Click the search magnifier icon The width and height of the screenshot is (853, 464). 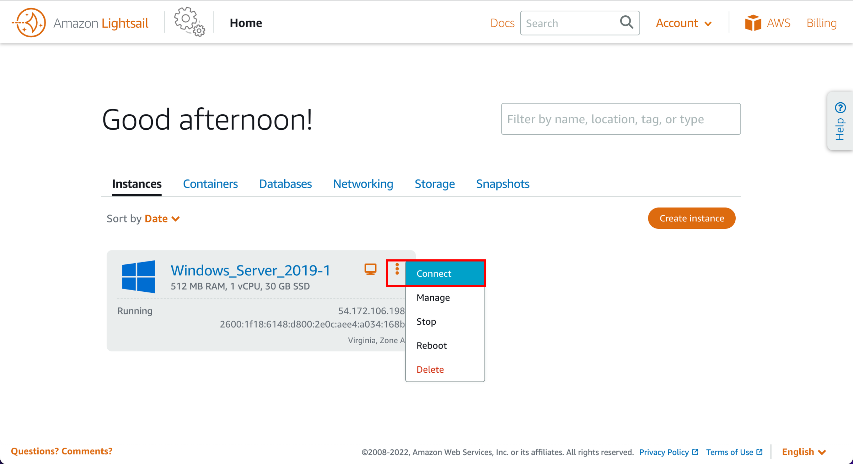pos(626,23)
